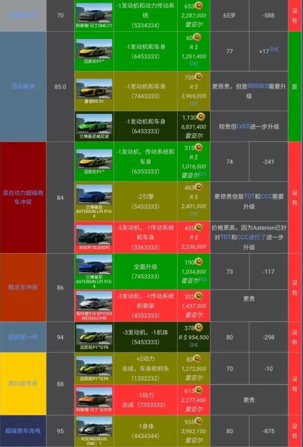Open the 法拉利 拉法拉利 car thumbnail
This screenshot has height=447, width=303.
coord(94,234)
